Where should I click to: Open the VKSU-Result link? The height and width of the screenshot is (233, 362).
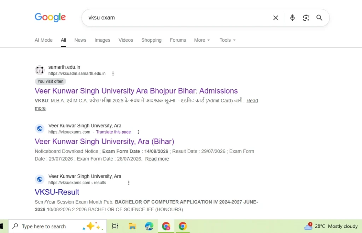point(57,192)
